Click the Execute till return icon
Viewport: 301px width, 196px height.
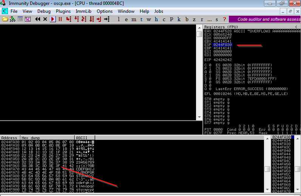pyautogui.click(x=99, y=19)
